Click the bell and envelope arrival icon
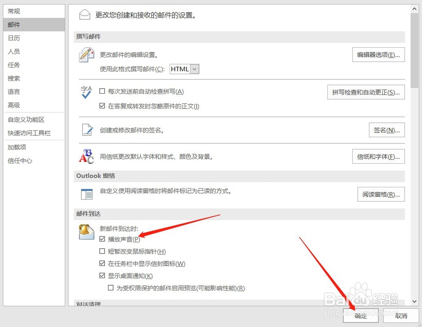This screenshot has height=327, width=422. 87,232
